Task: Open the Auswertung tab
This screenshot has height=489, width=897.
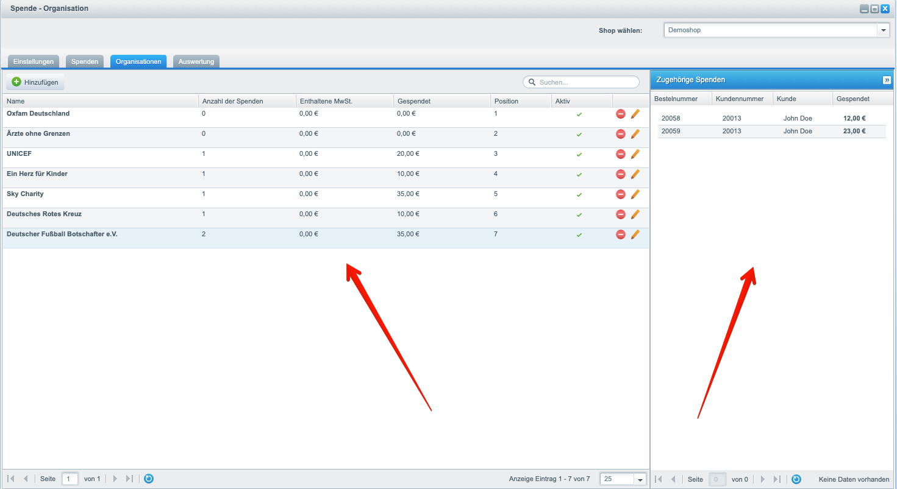Action: point(196,62)
